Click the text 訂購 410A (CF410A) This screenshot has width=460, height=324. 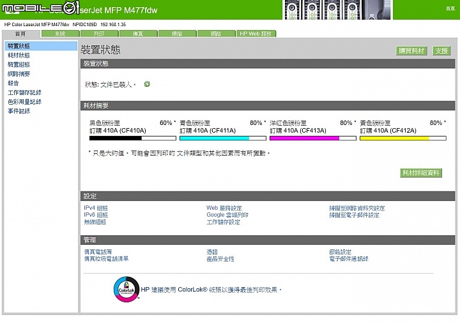(118, 130)
